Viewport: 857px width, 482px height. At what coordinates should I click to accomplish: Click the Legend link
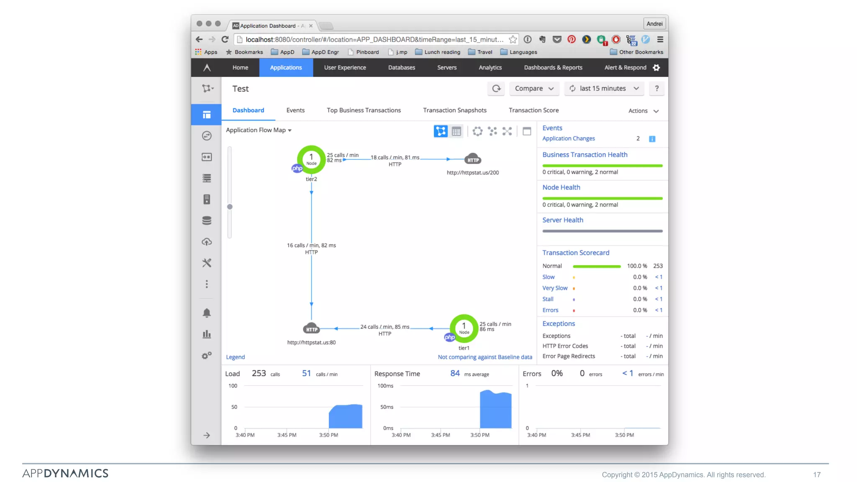coord(235,357)
